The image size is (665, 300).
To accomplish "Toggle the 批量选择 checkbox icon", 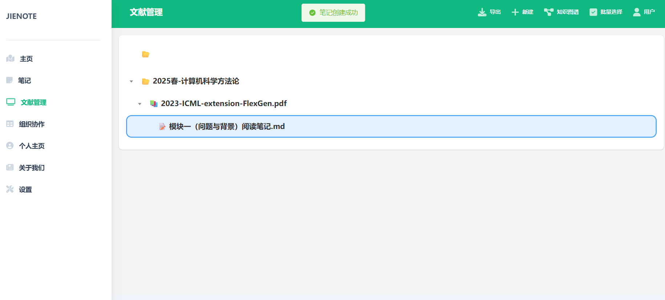I will point(593,12).
